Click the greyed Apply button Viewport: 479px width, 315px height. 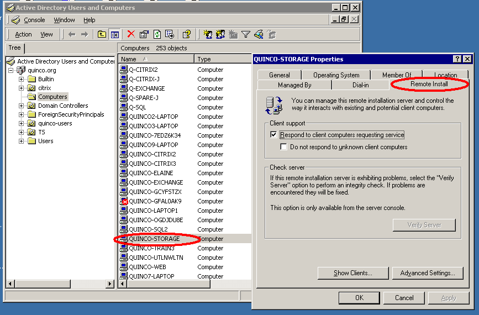(x=449, y=297)
